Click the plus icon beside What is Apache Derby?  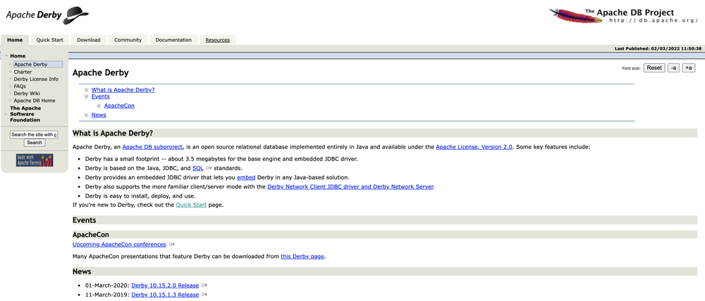tap(86, 90)
